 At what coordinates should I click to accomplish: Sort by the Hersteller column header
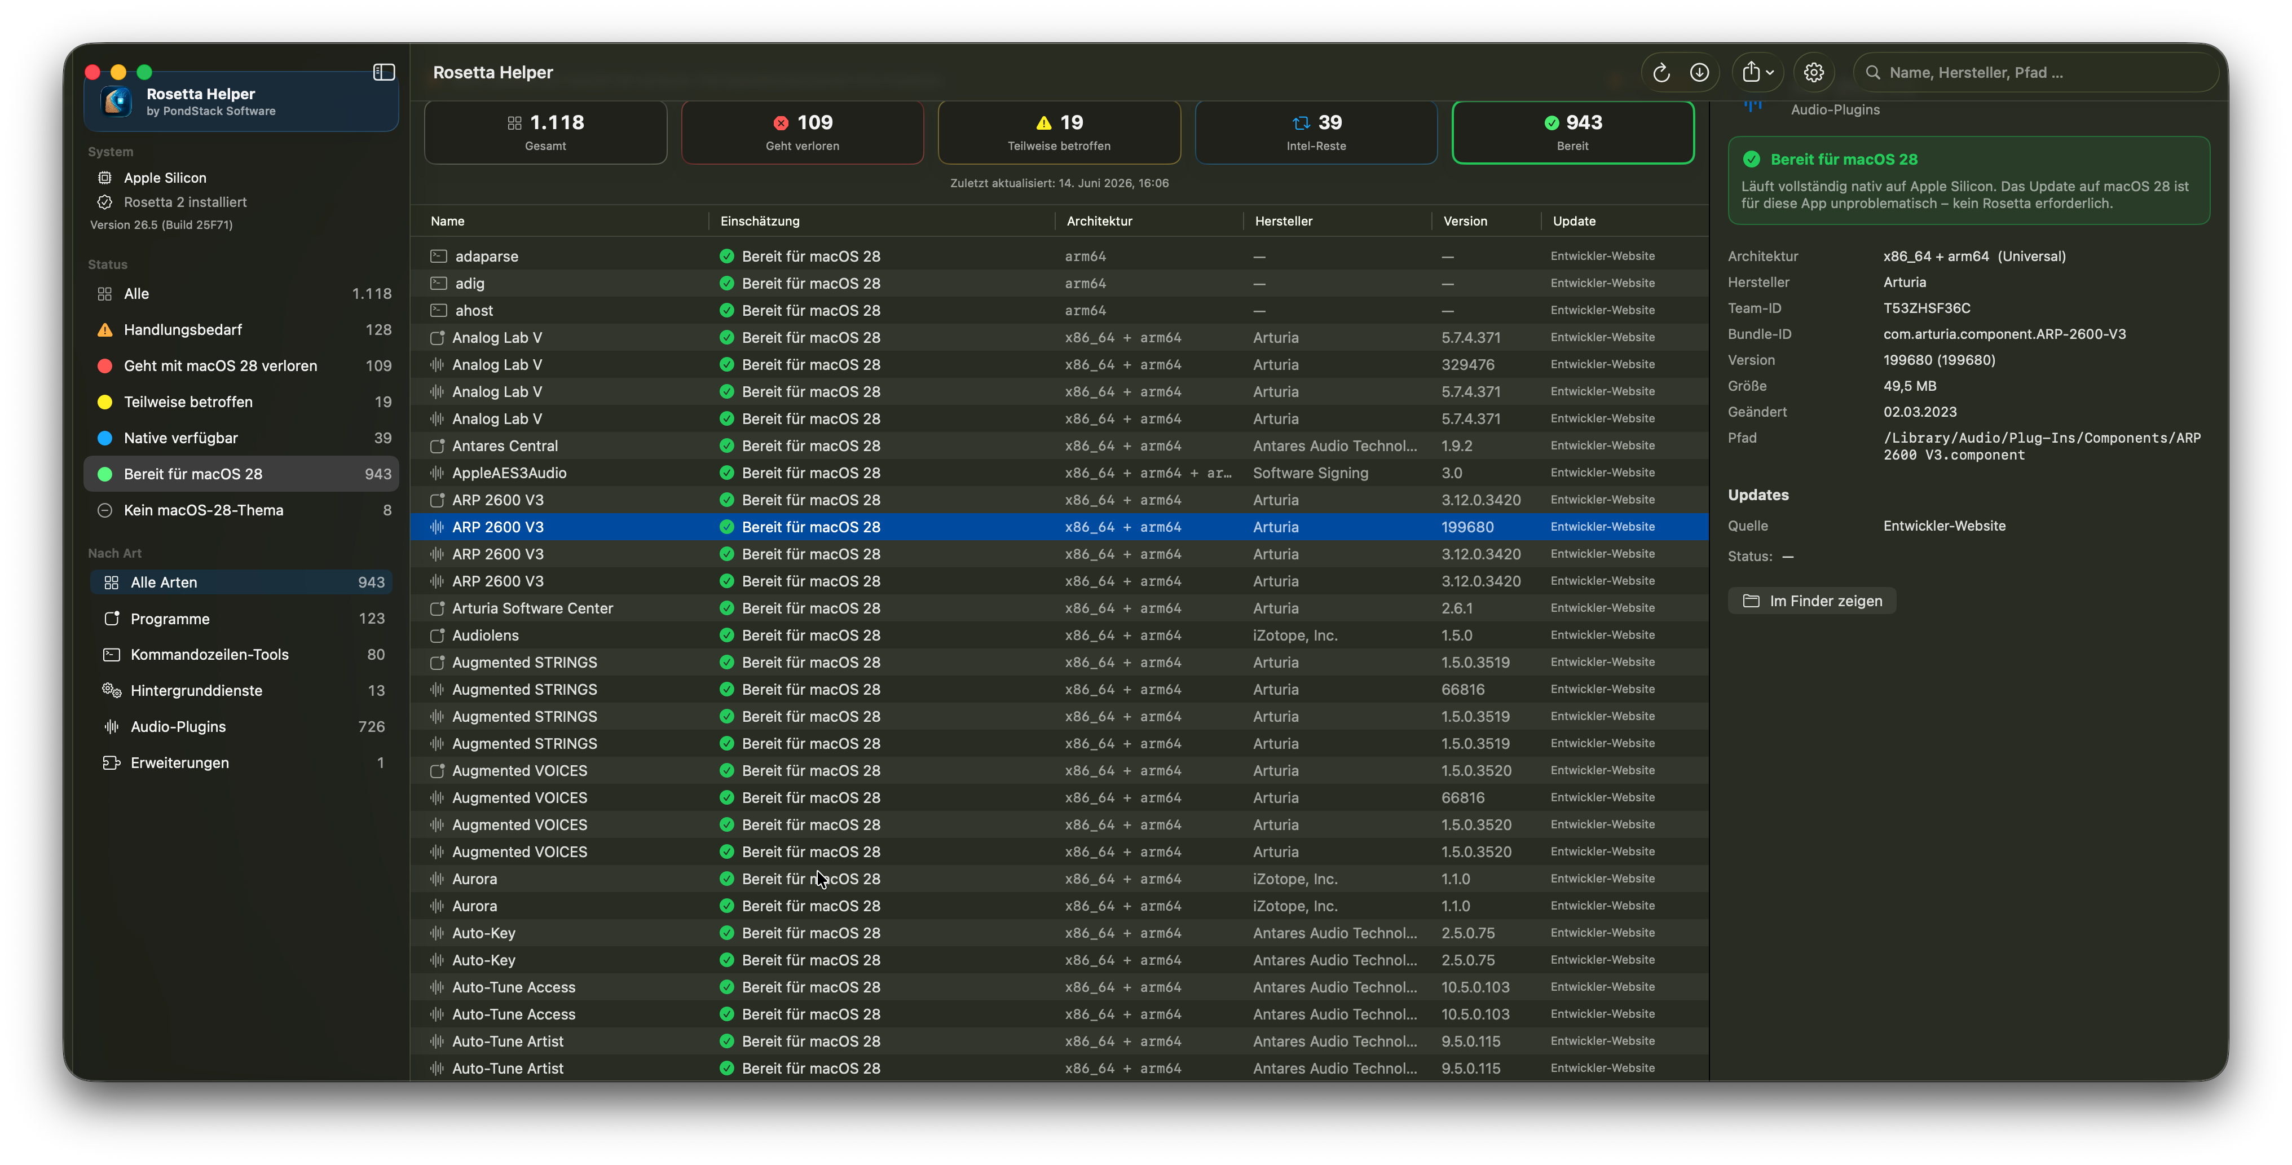(1283, 222)
